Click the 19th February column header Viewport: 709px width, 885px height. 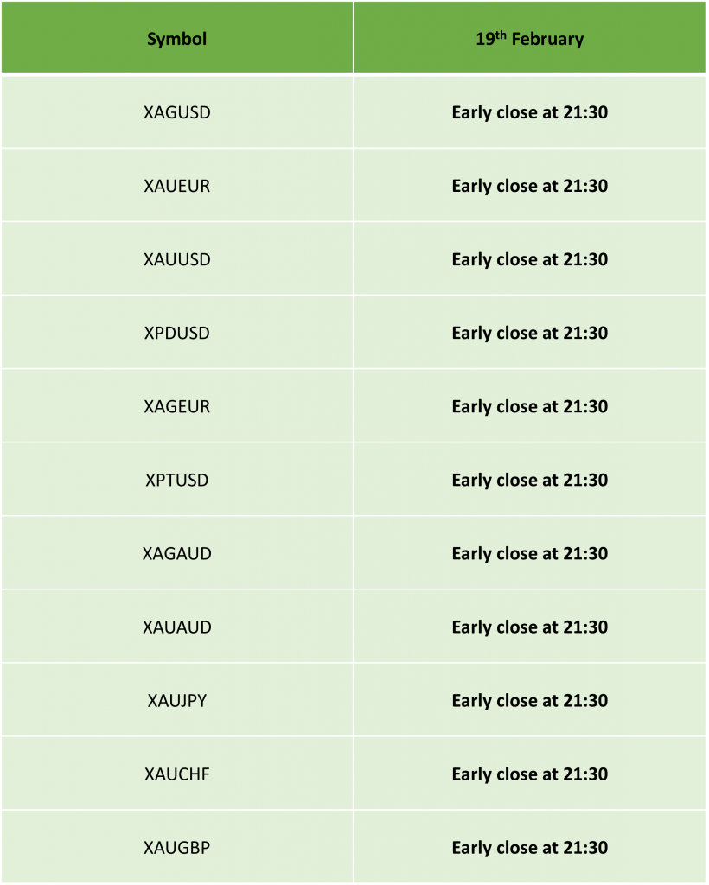point(529,38)
